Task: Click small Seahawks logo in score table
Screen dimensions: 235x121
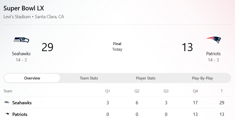Action: tap(7, 103)
